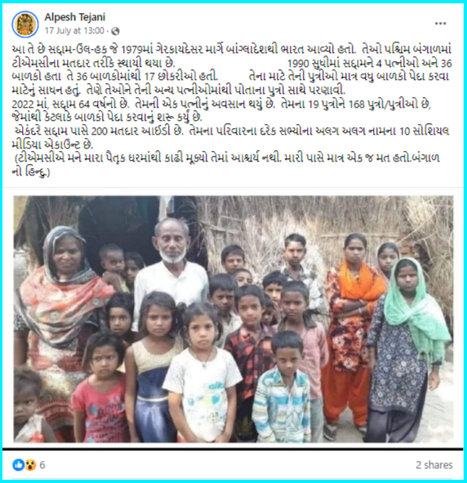Click the bracketed closing paragraph about ટીએમસી
Screen dimensions: 467x483
(225, 165)
